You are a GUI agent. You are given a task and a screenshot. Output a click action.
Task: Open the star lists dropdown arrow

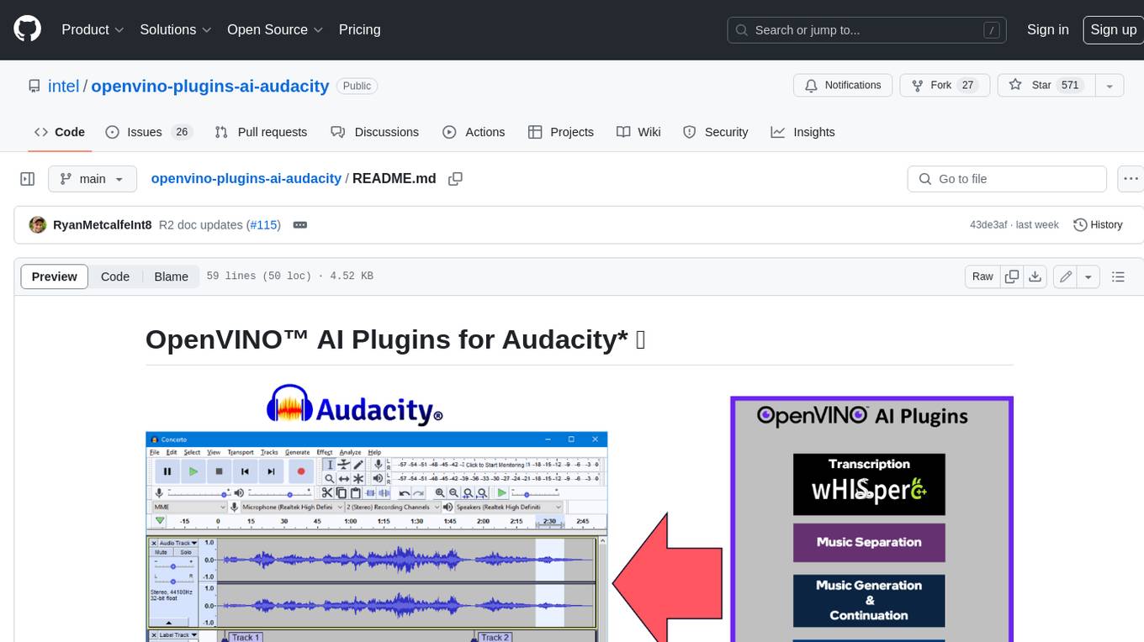tap(1110, 85)
